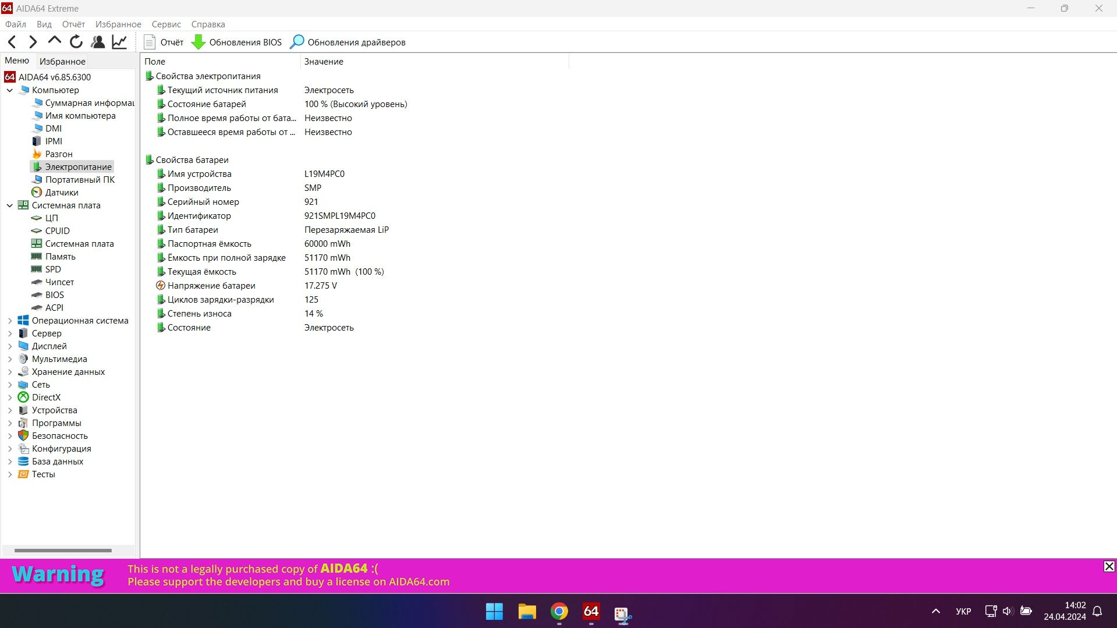Open the graph chart icon in the toolbar

pyautogui.click(x=119, y=42)
